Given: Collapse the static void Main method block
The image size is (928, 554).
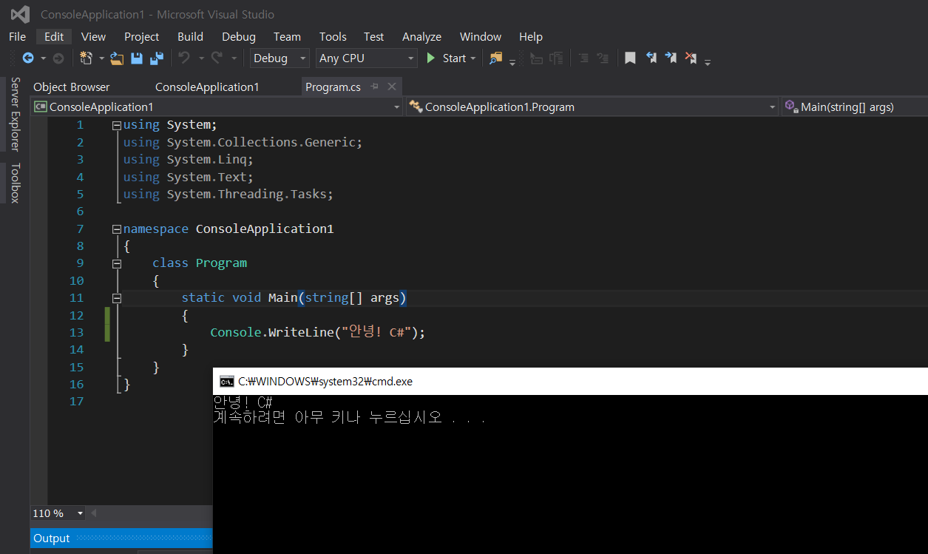Looking at the screenshot, I should (117, 298).
